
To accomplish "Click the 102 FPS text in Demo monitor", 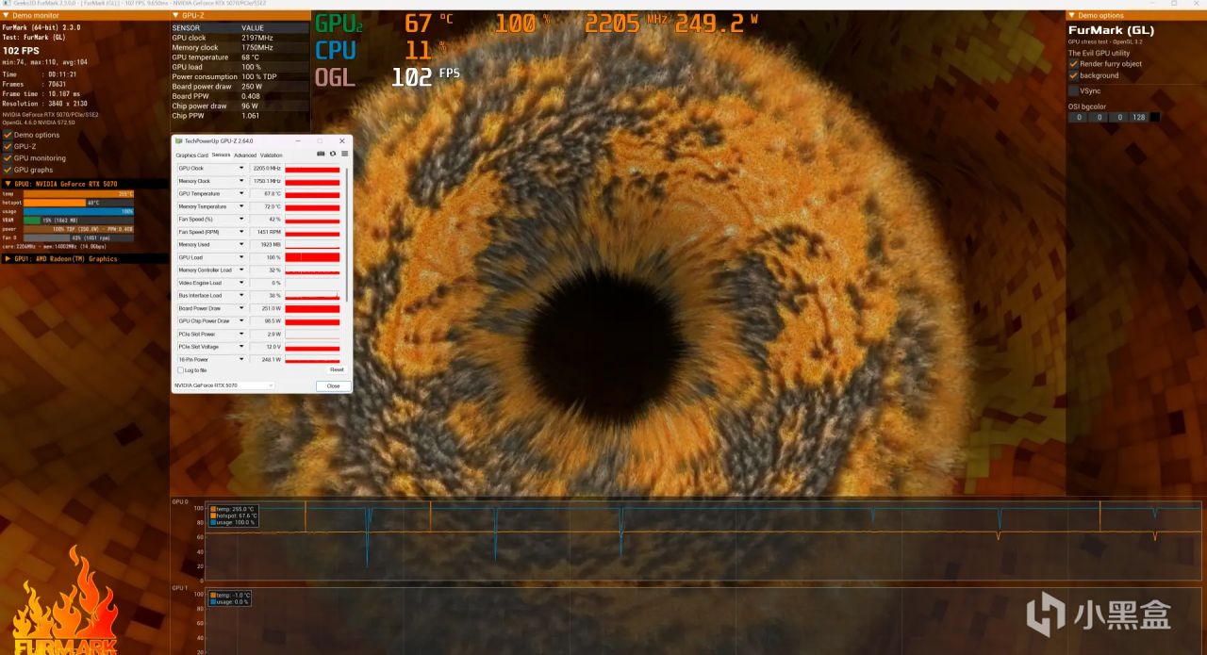I will [22, 50].
